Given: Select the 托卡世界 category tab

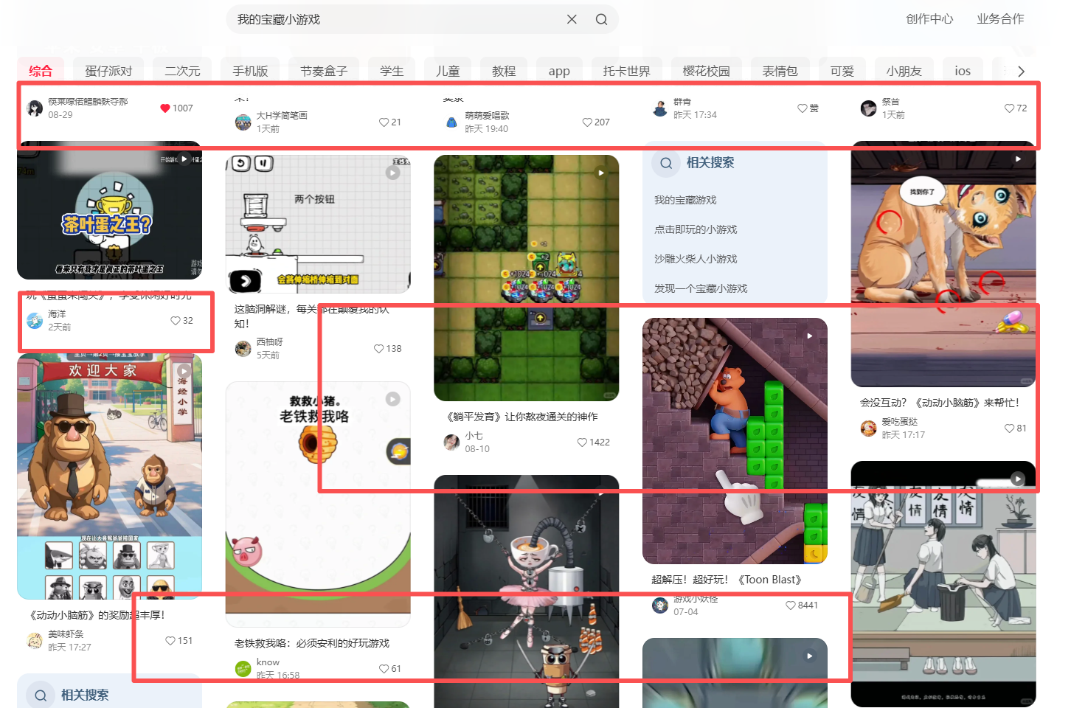Looking at the screenshot, I should [626, 71].
